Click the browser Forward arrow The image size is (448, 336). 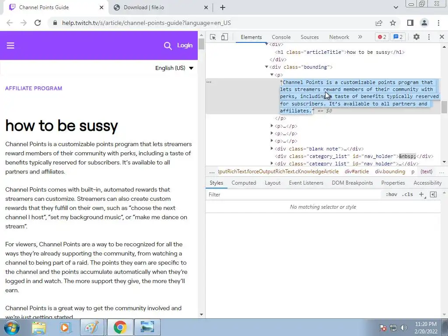(x=24, y=23)
